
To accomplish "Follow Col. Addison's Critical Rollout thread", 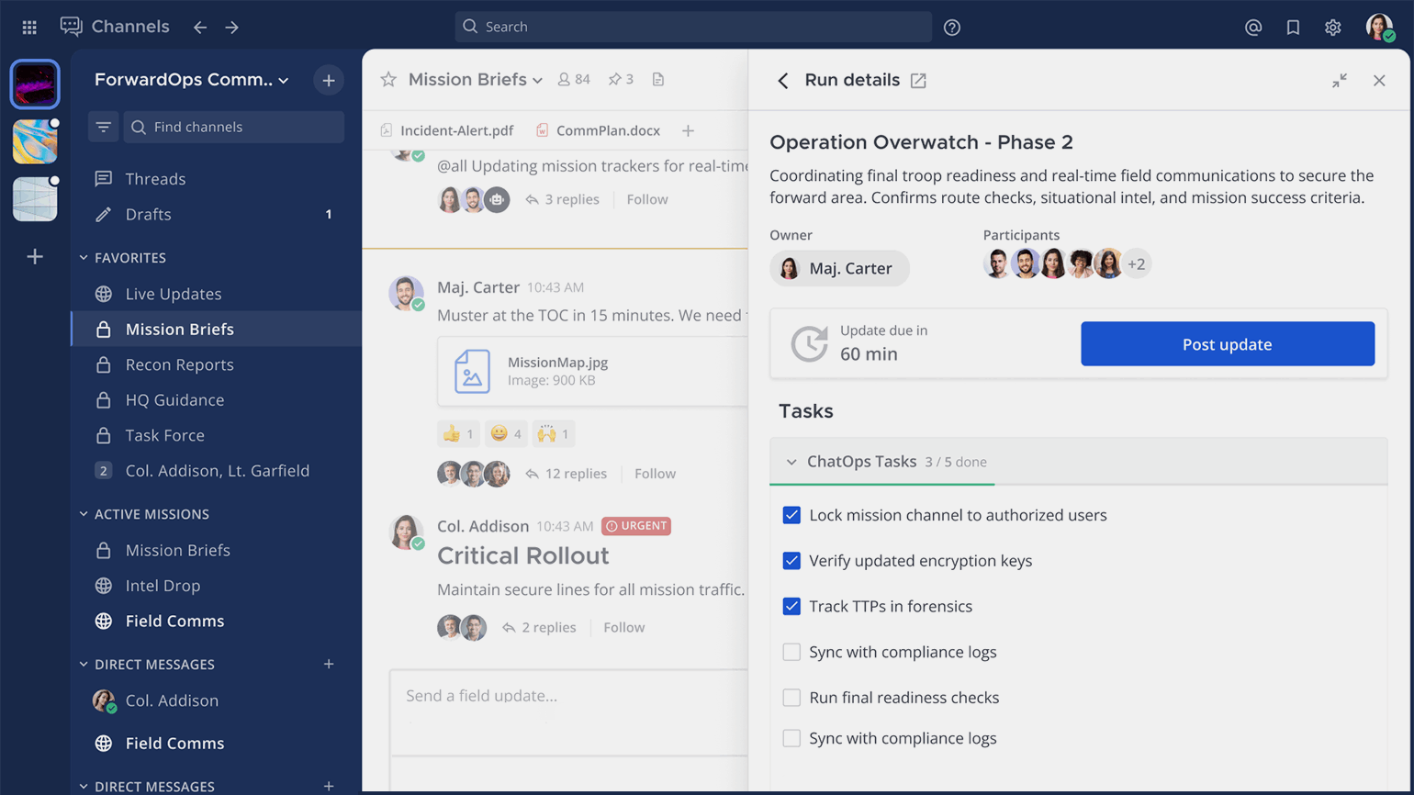I will pos(623,627).
